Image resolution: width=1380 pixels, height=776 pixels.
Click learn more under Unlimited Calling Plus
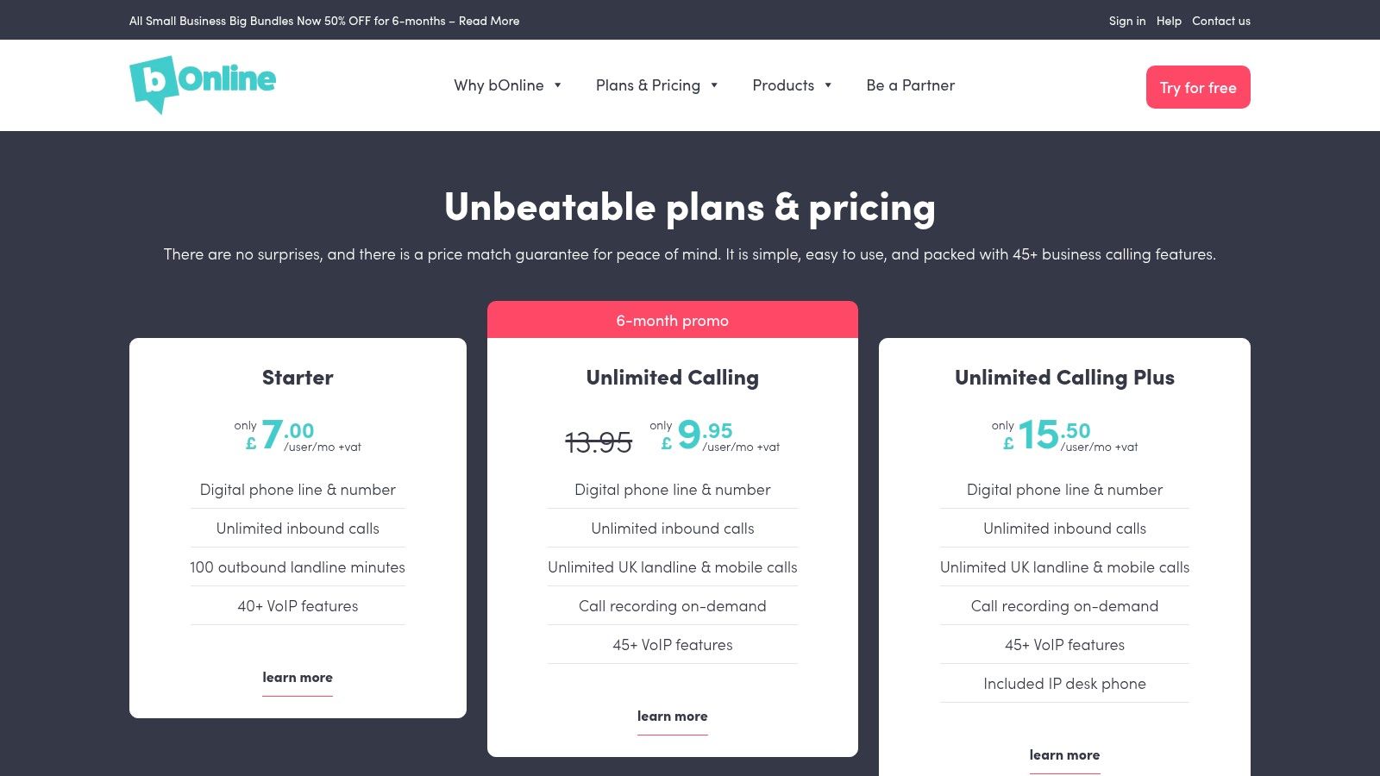pos(1064,754)
